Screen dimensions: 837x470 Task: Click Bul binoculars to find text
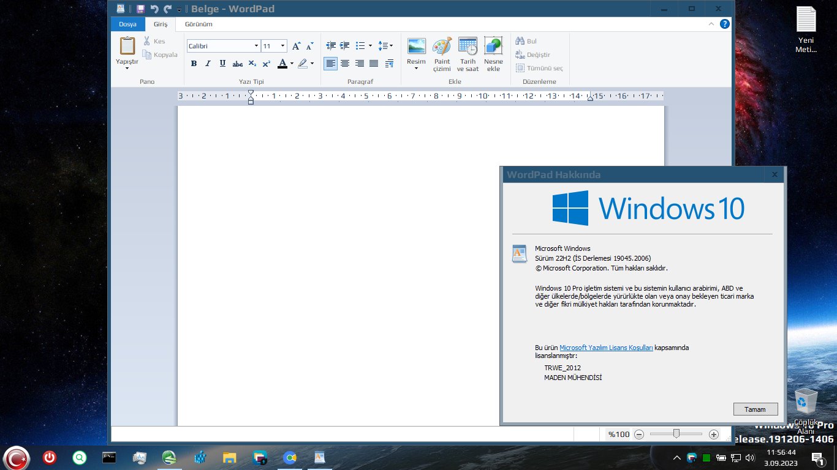pyautogui.click(x=520, y=41)
